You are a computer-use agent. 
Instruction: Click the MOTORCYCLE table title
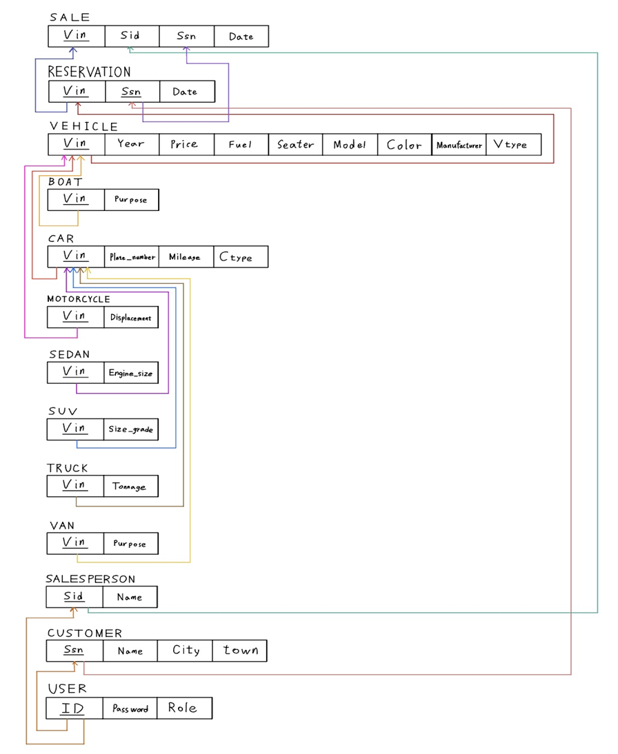click(79, 299)
